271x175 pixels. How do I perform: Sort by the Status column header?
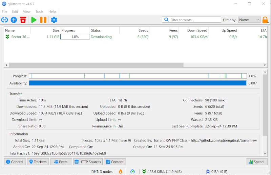105,30
